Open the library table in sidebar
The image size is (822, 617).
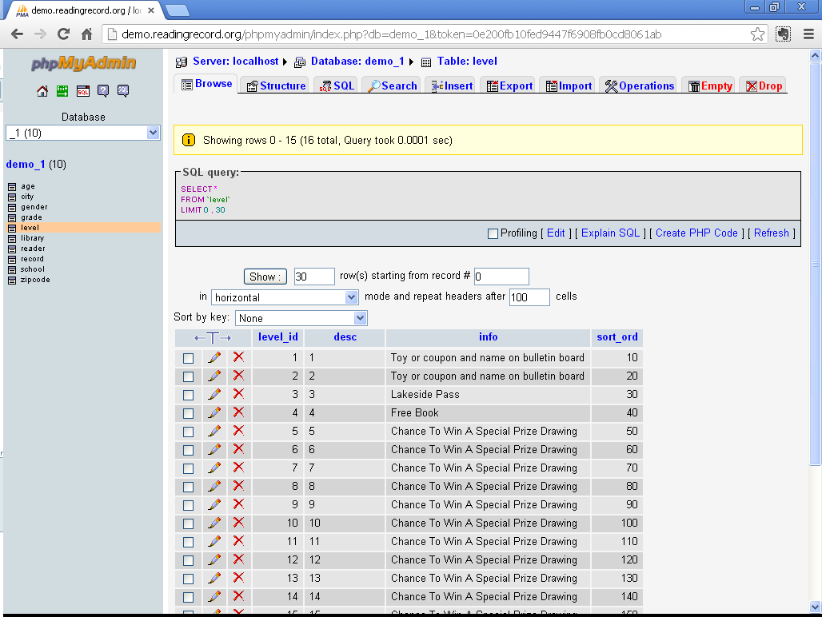32,238
